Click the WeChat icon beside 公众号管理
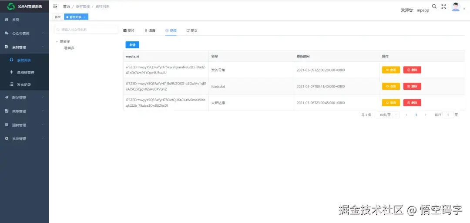This screenshot has width=470, height=223. point(7,33)
